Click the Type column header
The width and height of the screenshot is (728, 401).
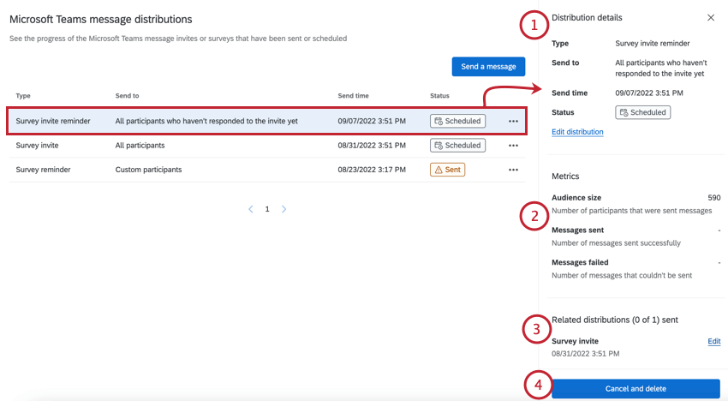point(23,96)
